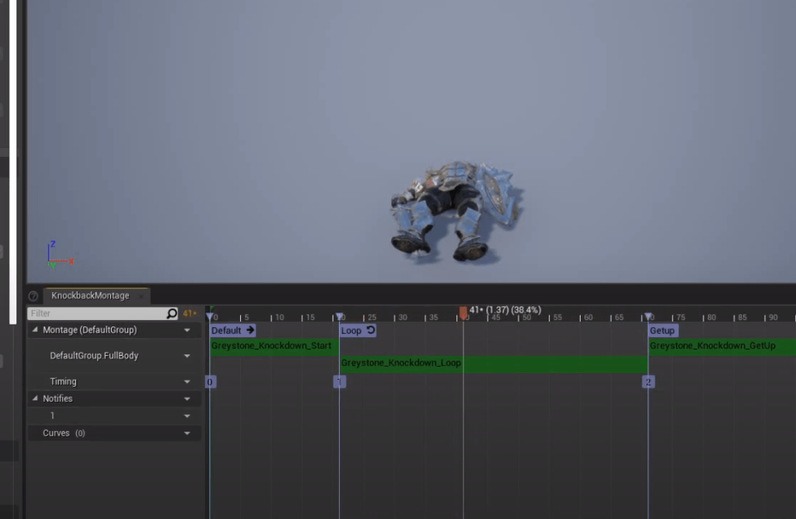Open the Timing track dropdown arrow

(187, 381)
